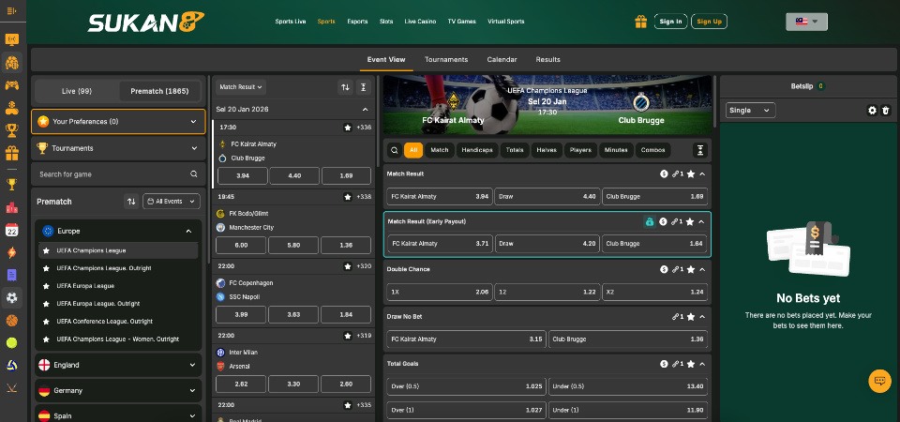
Task: Expand Your Preferences section
Action: click(118, 122)
